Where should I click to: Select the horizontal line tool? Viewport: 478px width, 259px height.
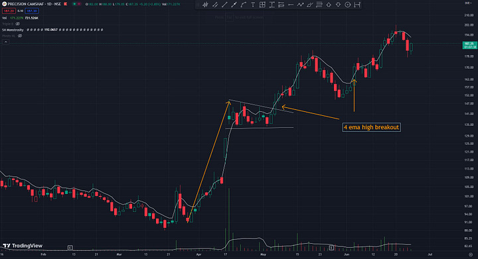click(x=291, y=5)
